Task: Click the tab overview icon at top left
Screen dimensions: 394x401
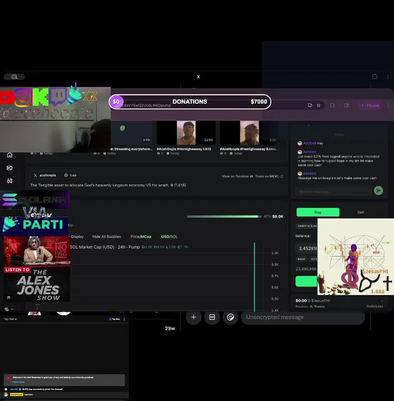Action: pyautogui.click(x=15, y=77)
